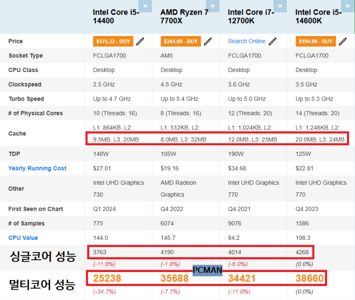Click the $34.68 running cost value
The width and height of the screenshot is (355, 300).
tap(237, 168)
